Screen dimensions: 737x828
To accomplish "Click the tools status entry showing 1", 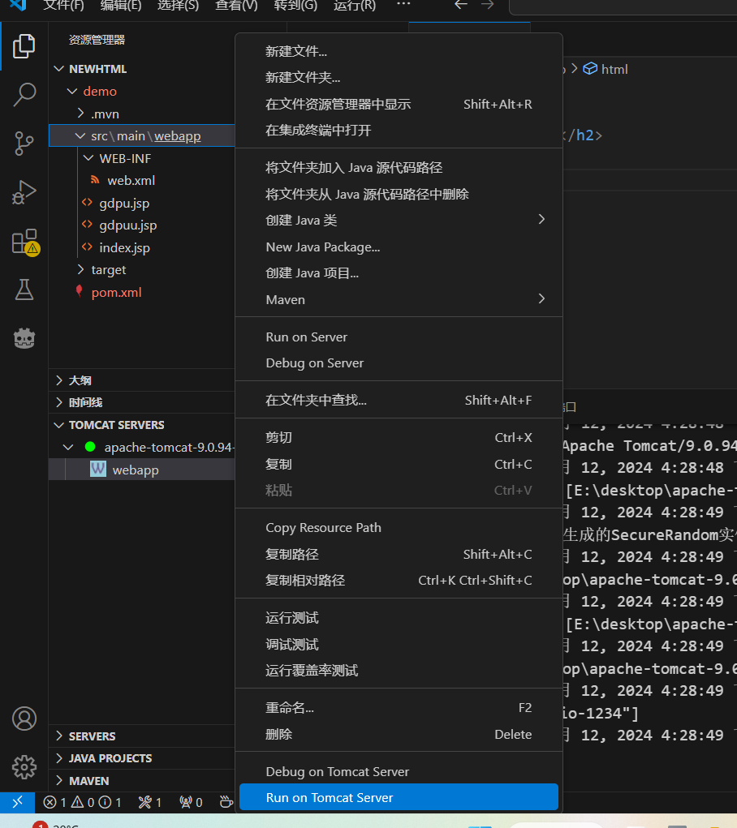I will click(149, 803).
